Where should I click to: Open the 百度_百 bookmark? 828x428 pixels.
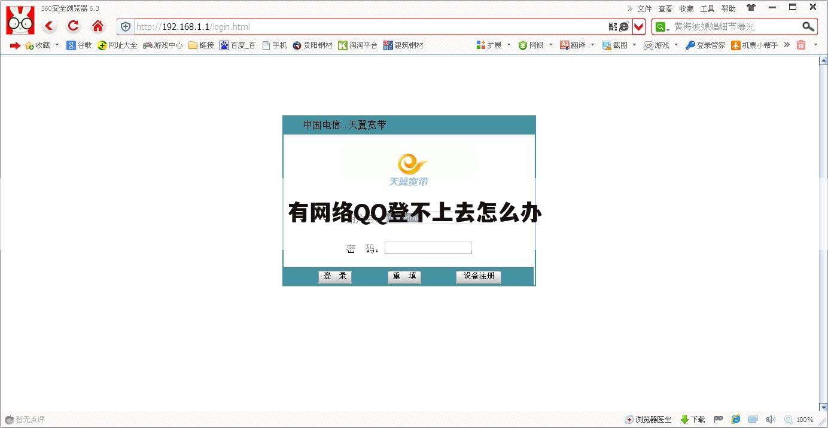tap(238, 45)
